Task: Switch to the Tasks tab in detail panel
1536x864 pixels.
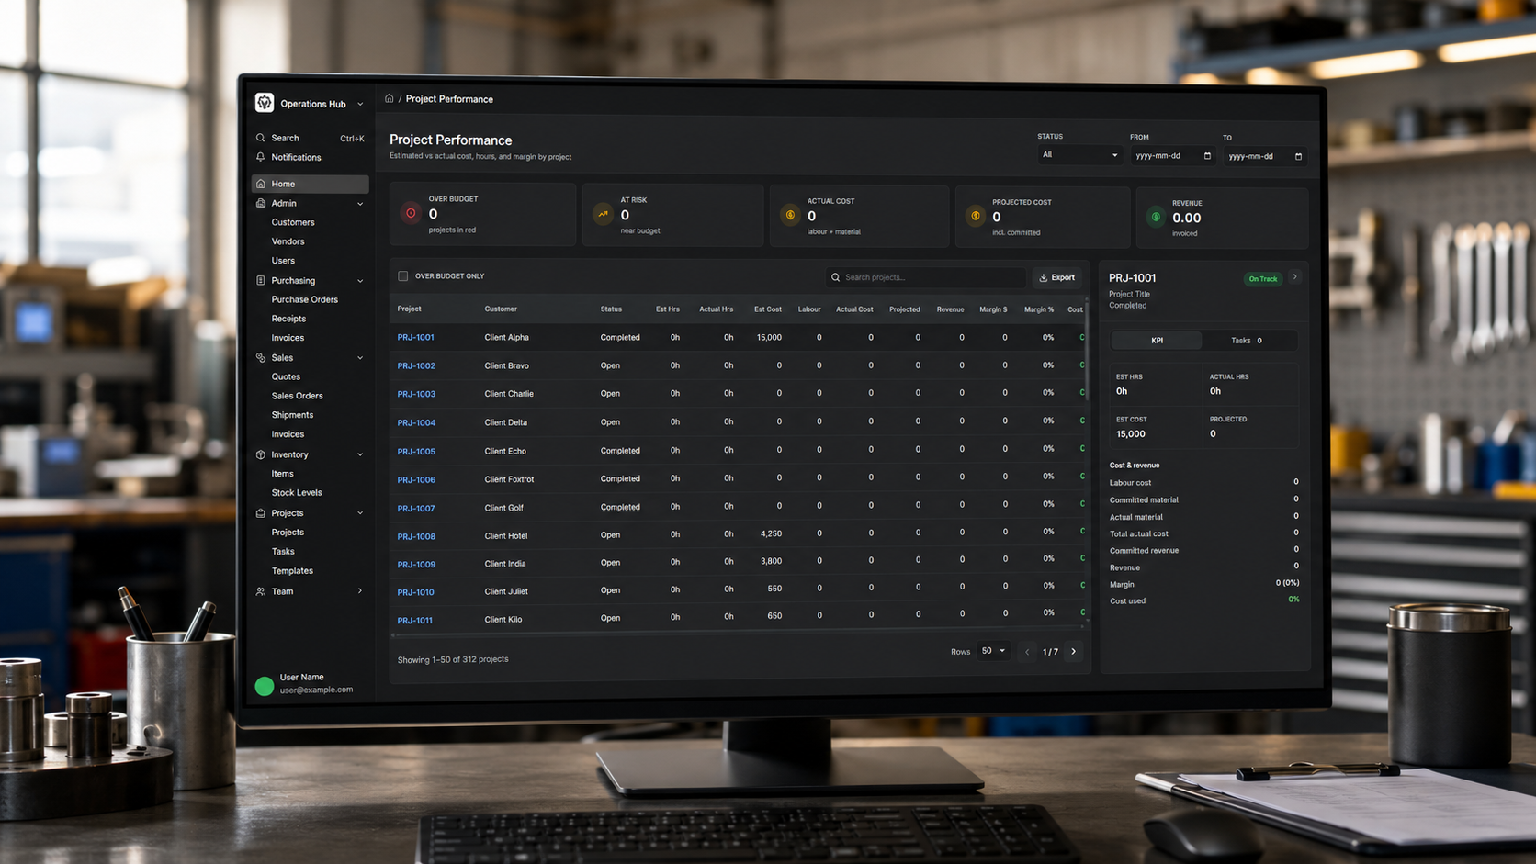Action: 1247,341
